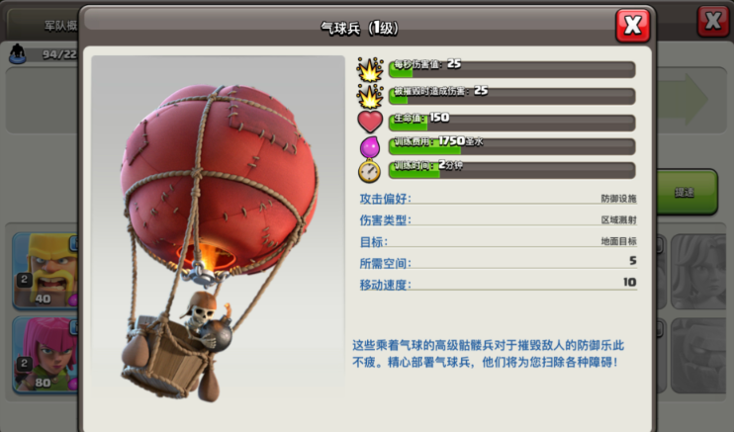The image size is (734, 432).
Task: Click the green 提速 boost button
Action: (x=687, y=192)
